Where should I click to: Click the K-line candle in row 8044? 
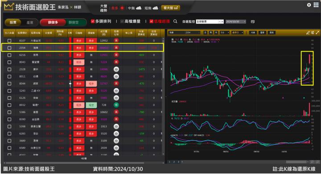(70, 83)
